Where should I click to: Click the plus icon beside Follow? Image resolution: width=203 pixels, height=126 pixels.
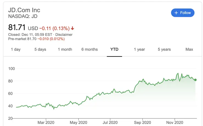click(x=176, y=13)
